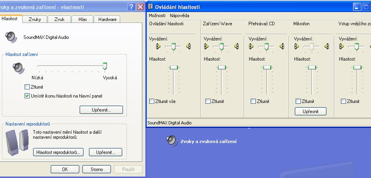Click right balance speaker icon under Mikrofon
Screen dimensions: 371x178
tap(327, 46)
